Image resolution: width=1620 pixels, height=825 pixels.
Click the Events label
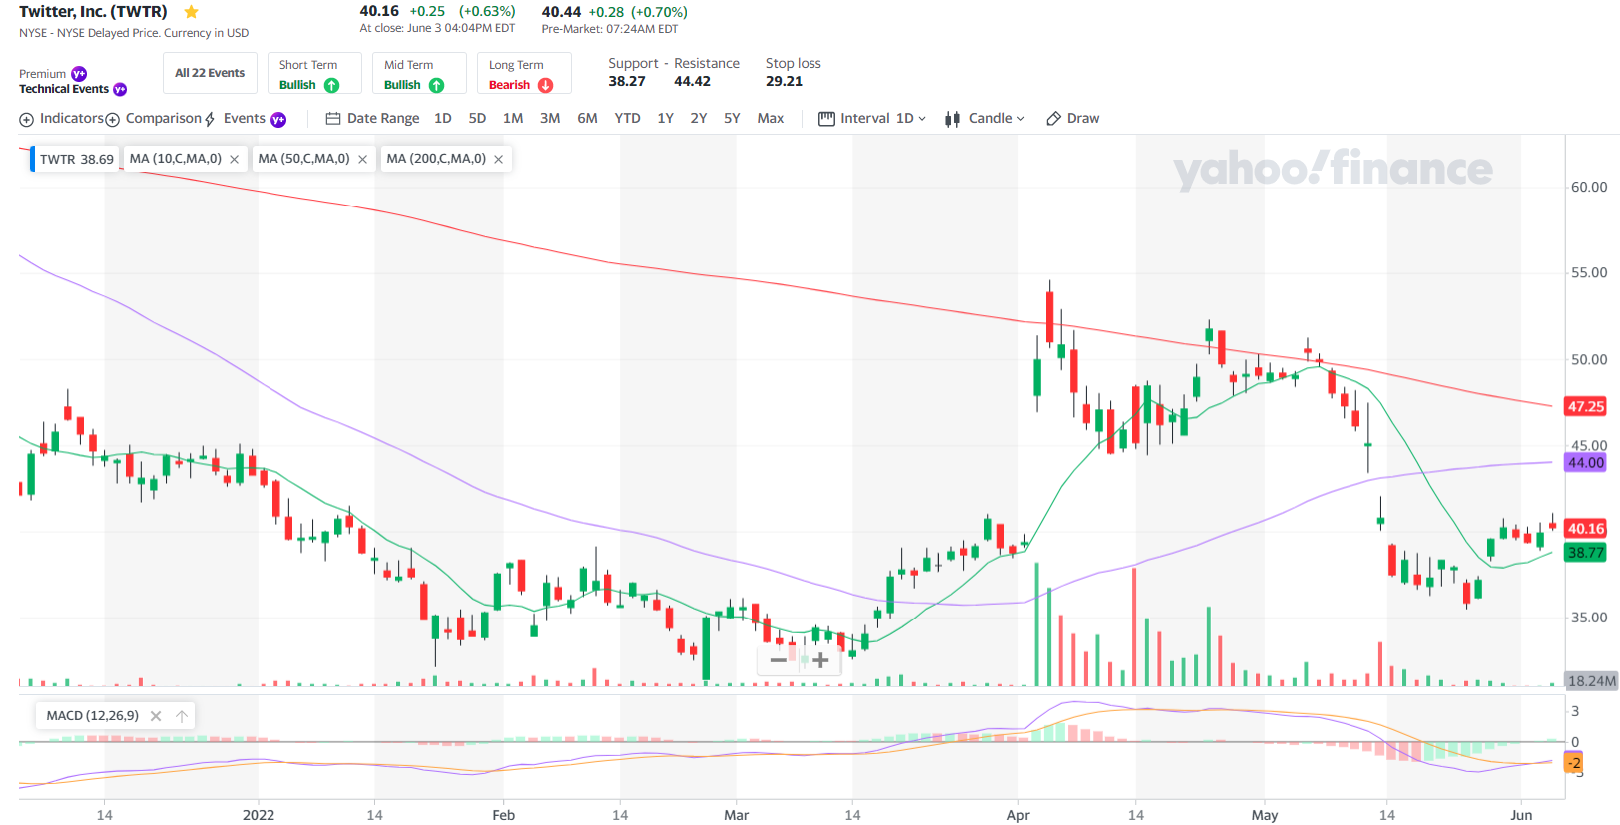click(x=245, y=118)
